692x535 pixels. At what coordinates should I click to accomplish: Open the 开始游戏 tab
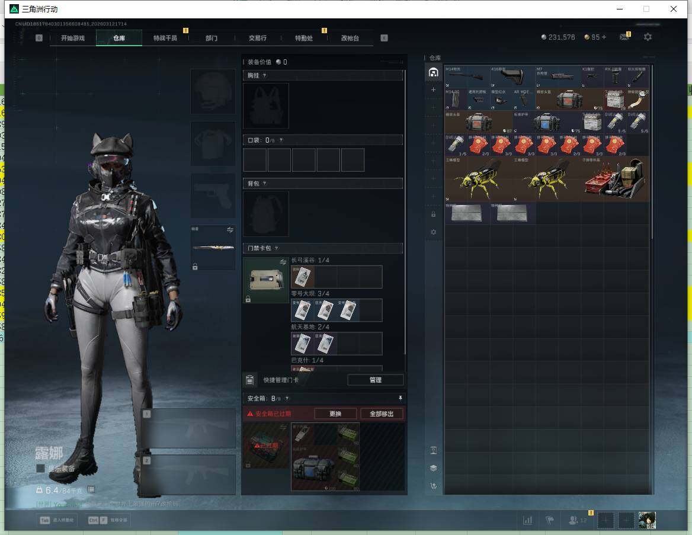[x=72, y=38]
